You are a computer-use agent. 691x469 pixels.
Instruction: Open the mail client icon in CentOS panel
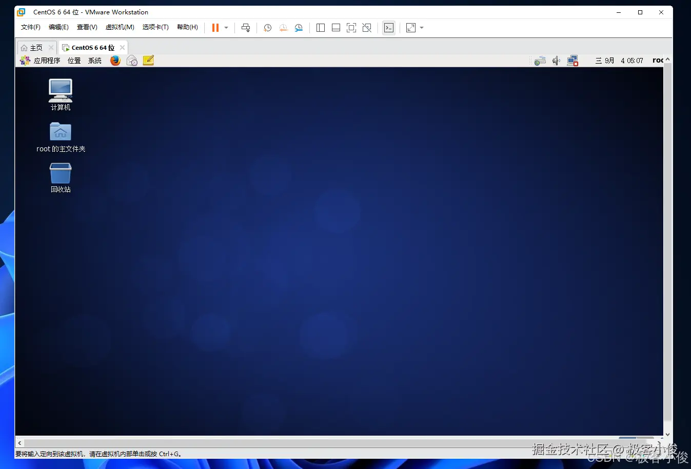coord(132,61)
